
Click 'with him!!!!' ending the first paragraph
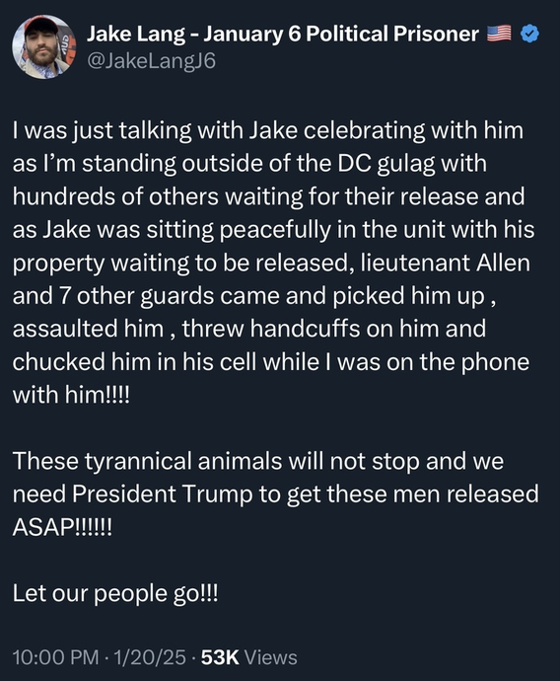click(x=71, y=395)
